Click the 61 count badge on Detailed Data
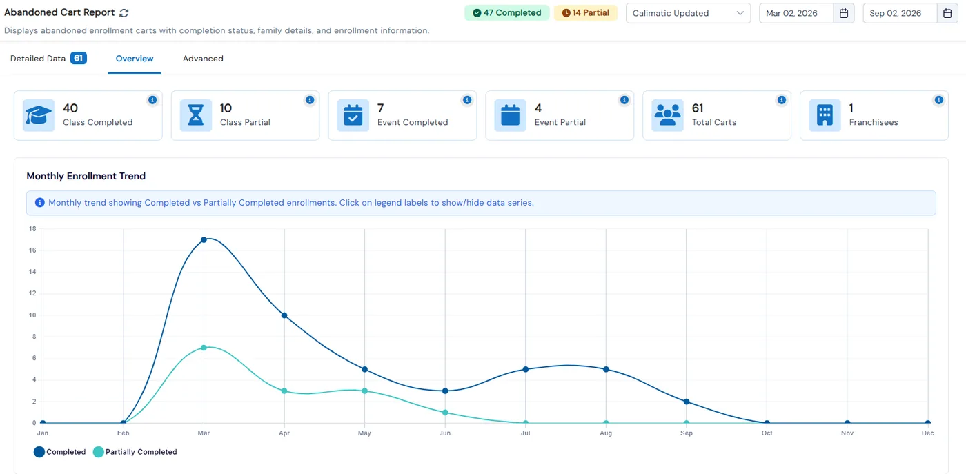This screenshot has width=966, height=474. tap(79, 59)
